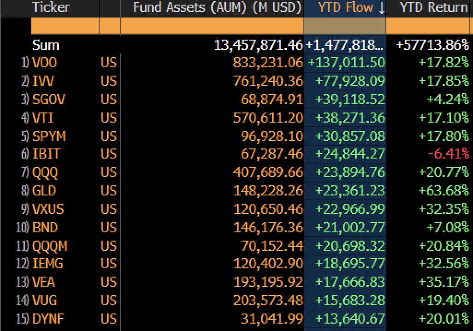Click the VTI ticker

43,118
